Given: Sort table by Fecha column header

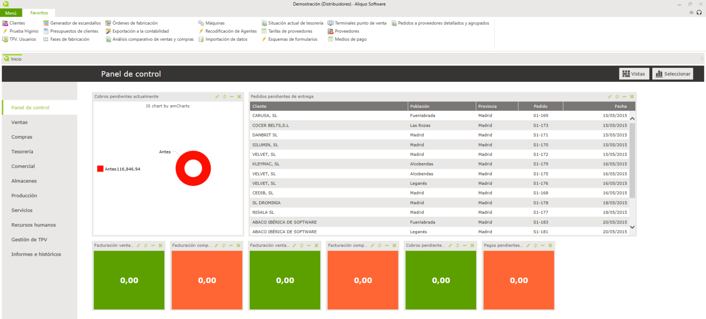Looking at the screenshot, I should (599, 106).
